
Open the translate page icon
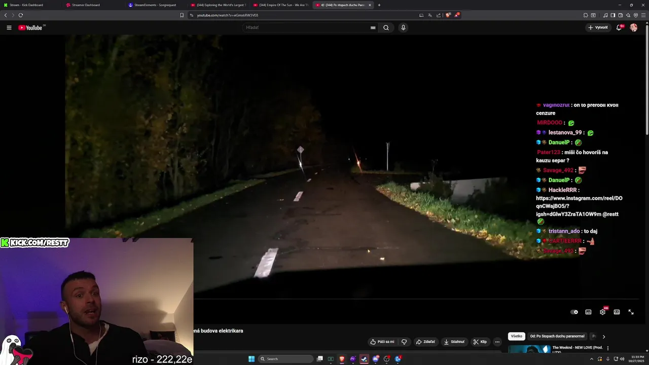click(x=430, y=15)
